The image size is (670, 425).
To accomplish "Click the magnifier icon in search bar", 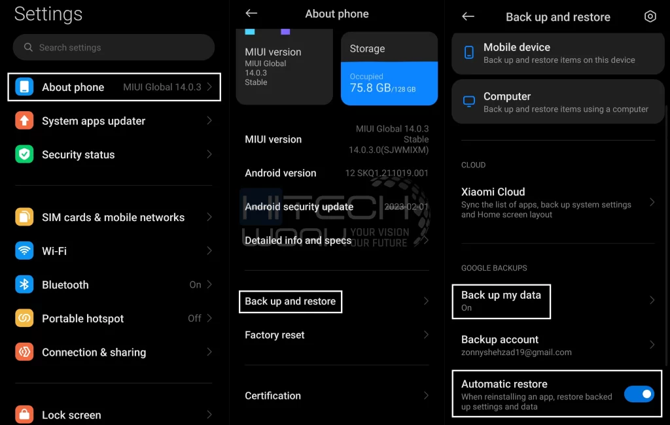I will tap(28, 47).
